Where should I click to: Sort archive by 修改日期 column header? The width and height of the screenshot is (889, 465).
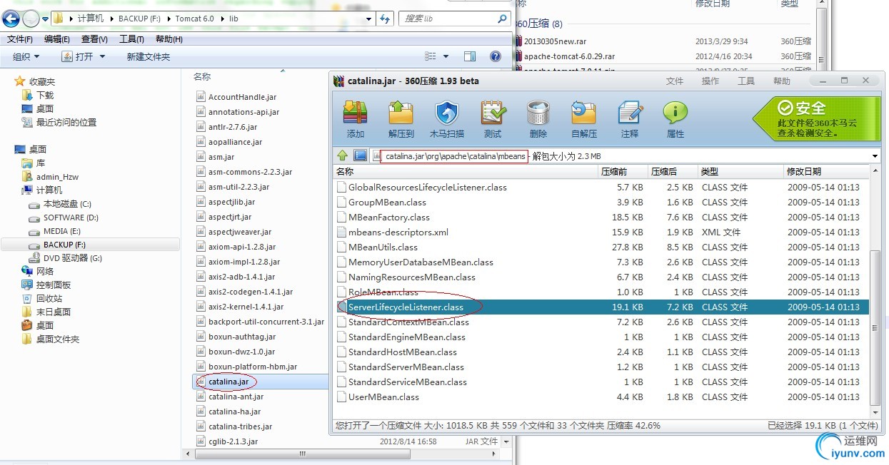(x=827, y=172)
